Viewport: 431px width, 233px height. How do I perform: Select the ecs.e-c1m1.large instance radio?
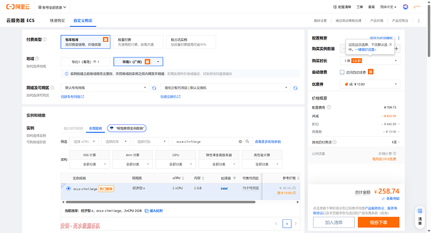69,189
